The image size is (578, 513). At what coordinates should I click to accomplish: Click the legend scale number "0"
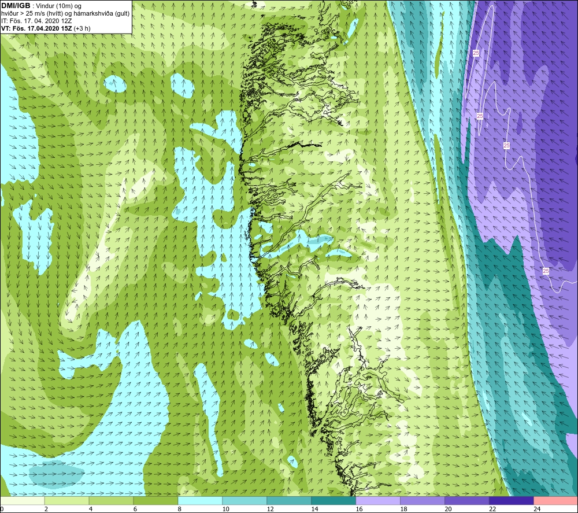point(2,509)
